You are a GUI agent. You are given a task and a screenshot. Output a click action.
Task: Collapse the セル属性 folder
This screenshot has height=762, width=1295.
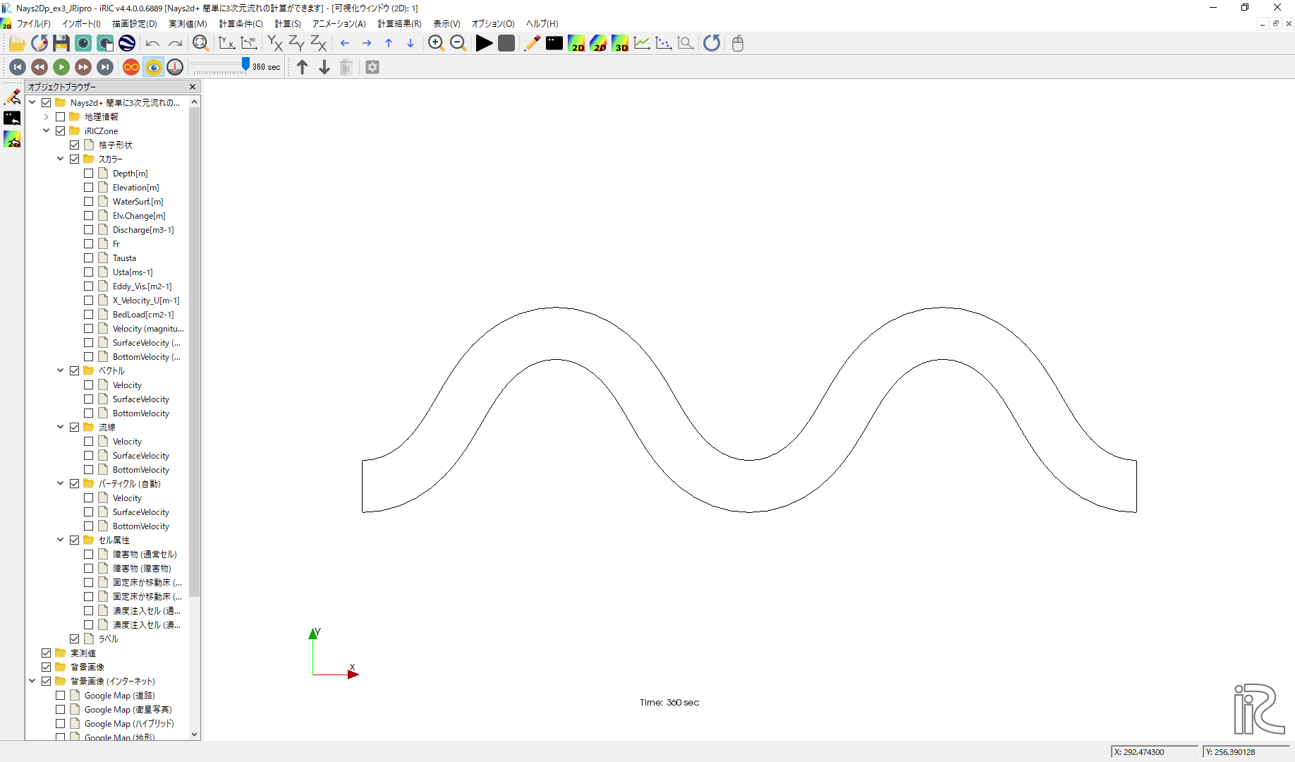click(60, 540)
